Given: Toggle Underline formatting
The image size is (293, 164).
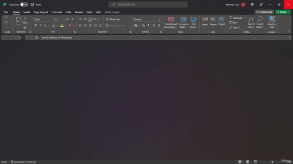Looking at the screenshot, I should 45,26.
